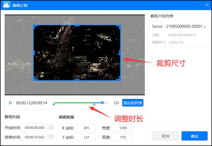212x146 pixels.
Task: Click the playback time 00:00:12/00:00:14
Action: [x=32, y=103]
